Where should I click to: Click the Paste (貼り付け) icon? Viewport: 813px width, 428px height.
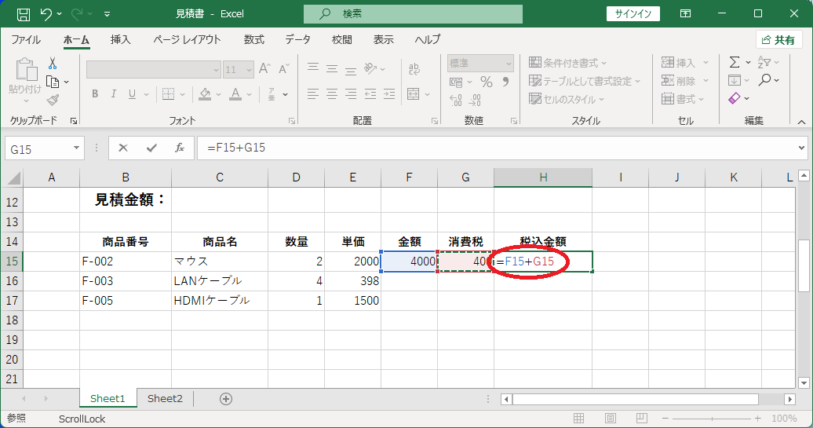[25, 71]
